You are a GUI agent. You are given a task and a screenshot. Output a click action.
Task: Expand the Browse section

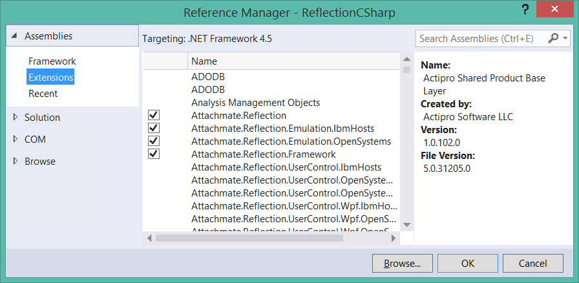coord(15,161)
